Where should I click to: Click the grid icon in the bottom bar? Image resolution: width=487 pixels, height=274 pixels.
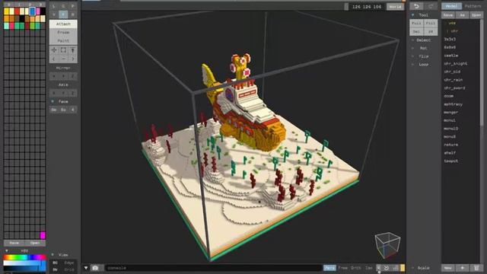coord(395,268)
